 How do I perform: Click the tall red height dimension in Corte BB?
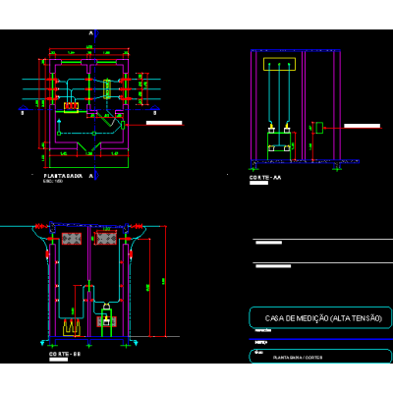pos(165,281)
